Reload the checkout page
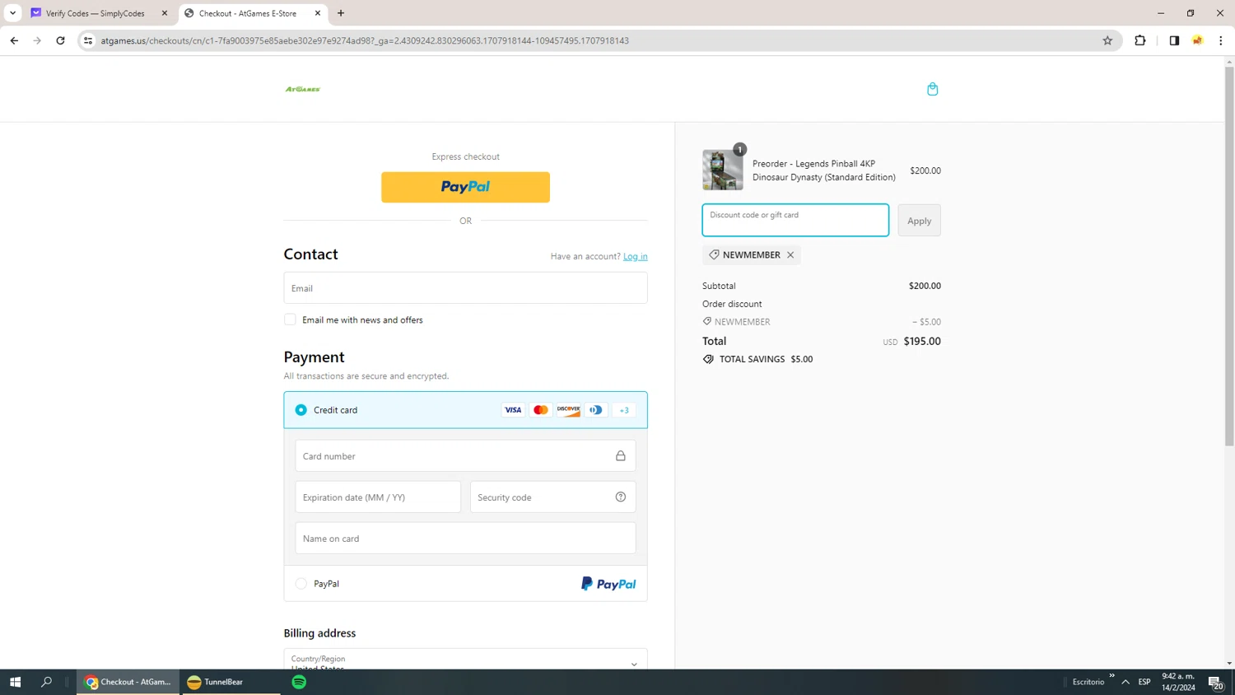The width and height of the screenshot is (1235, 695). tap(60, 40)
